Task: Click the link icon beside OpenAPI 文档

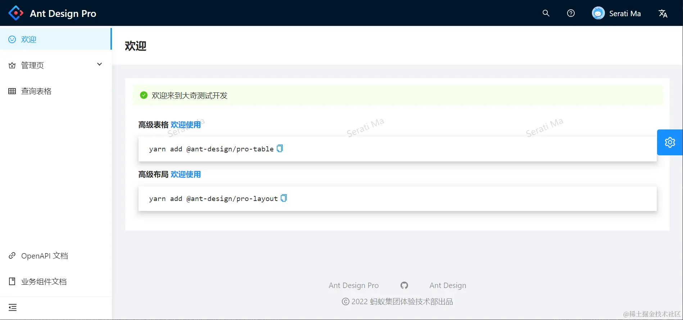Action: click(x=12, y=256)
